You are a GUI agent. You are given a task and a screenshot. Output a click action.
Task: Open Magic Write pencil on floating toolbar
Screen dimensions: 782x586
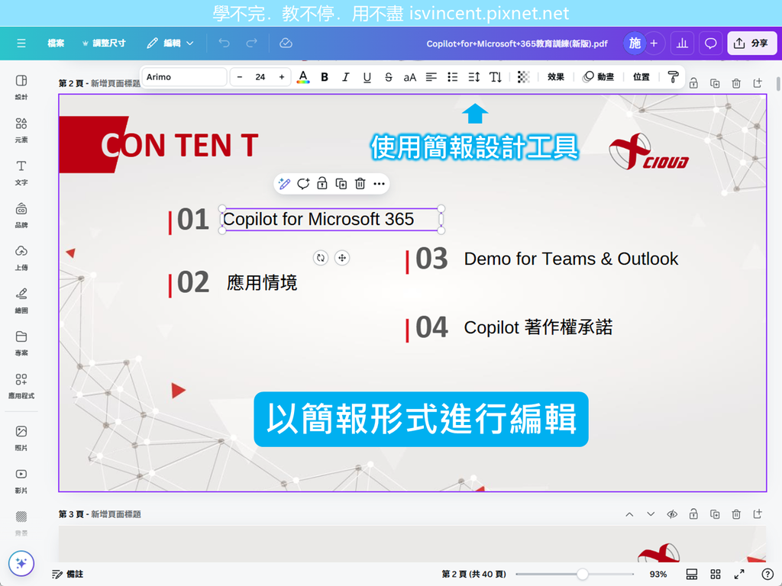pyautogui.click(x=284, y=184)
